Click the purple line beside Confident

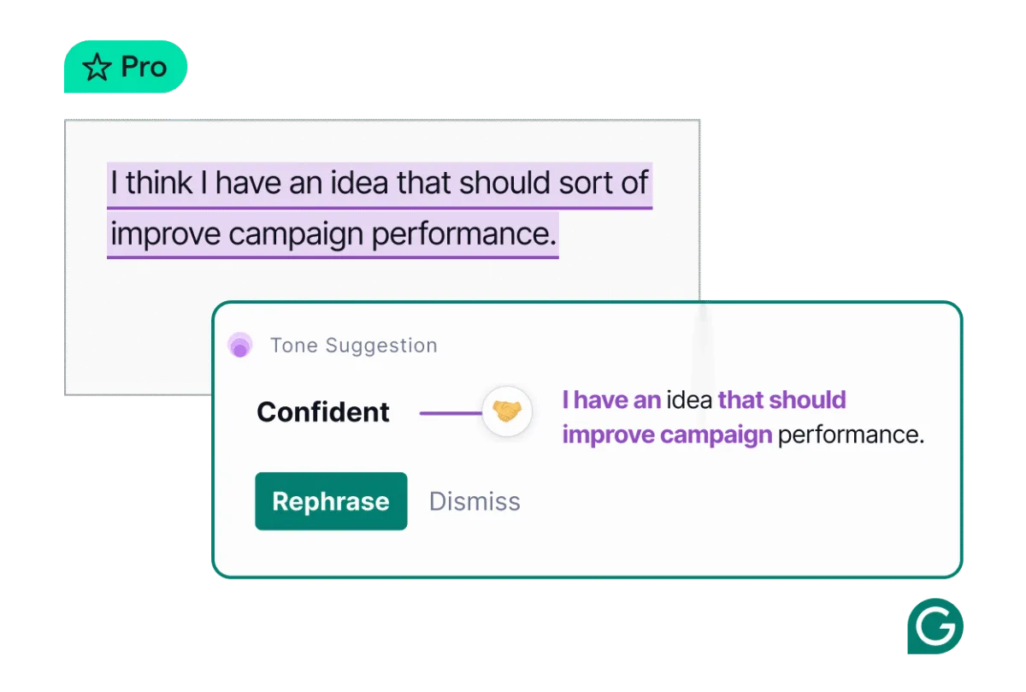coord(451,413)
